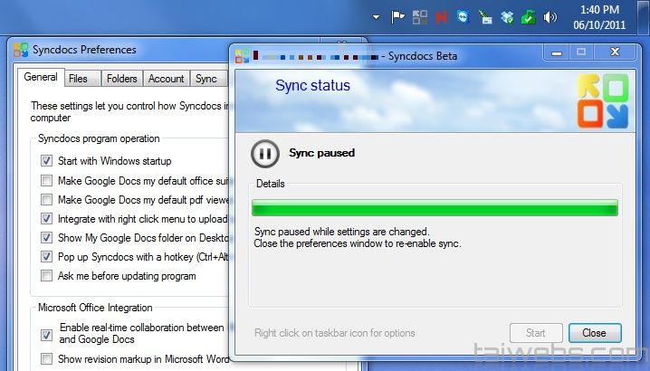Screen dimensions: 650x371
Task: Click the Syncdocs logo in Sync status header
Action: coord(602,100)
